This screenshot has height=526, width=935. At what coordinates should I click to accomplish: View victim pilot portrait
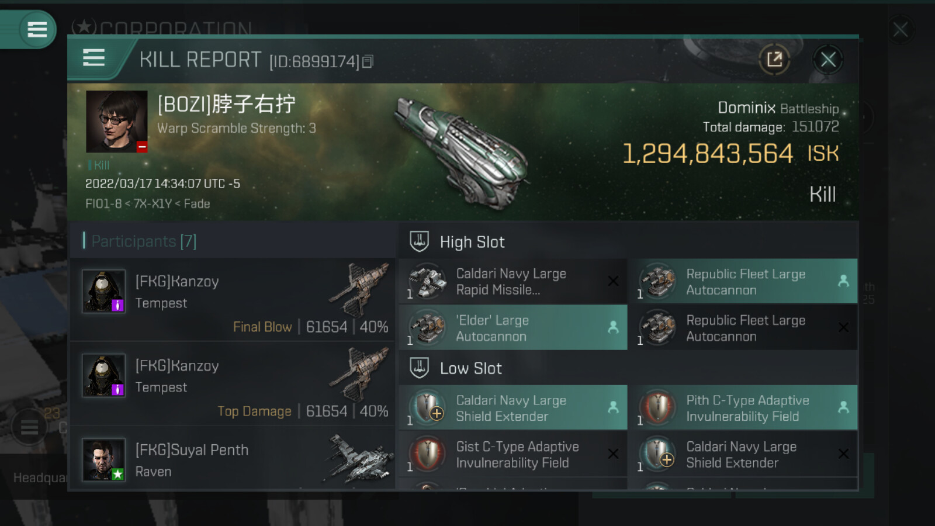pos(116,122)
